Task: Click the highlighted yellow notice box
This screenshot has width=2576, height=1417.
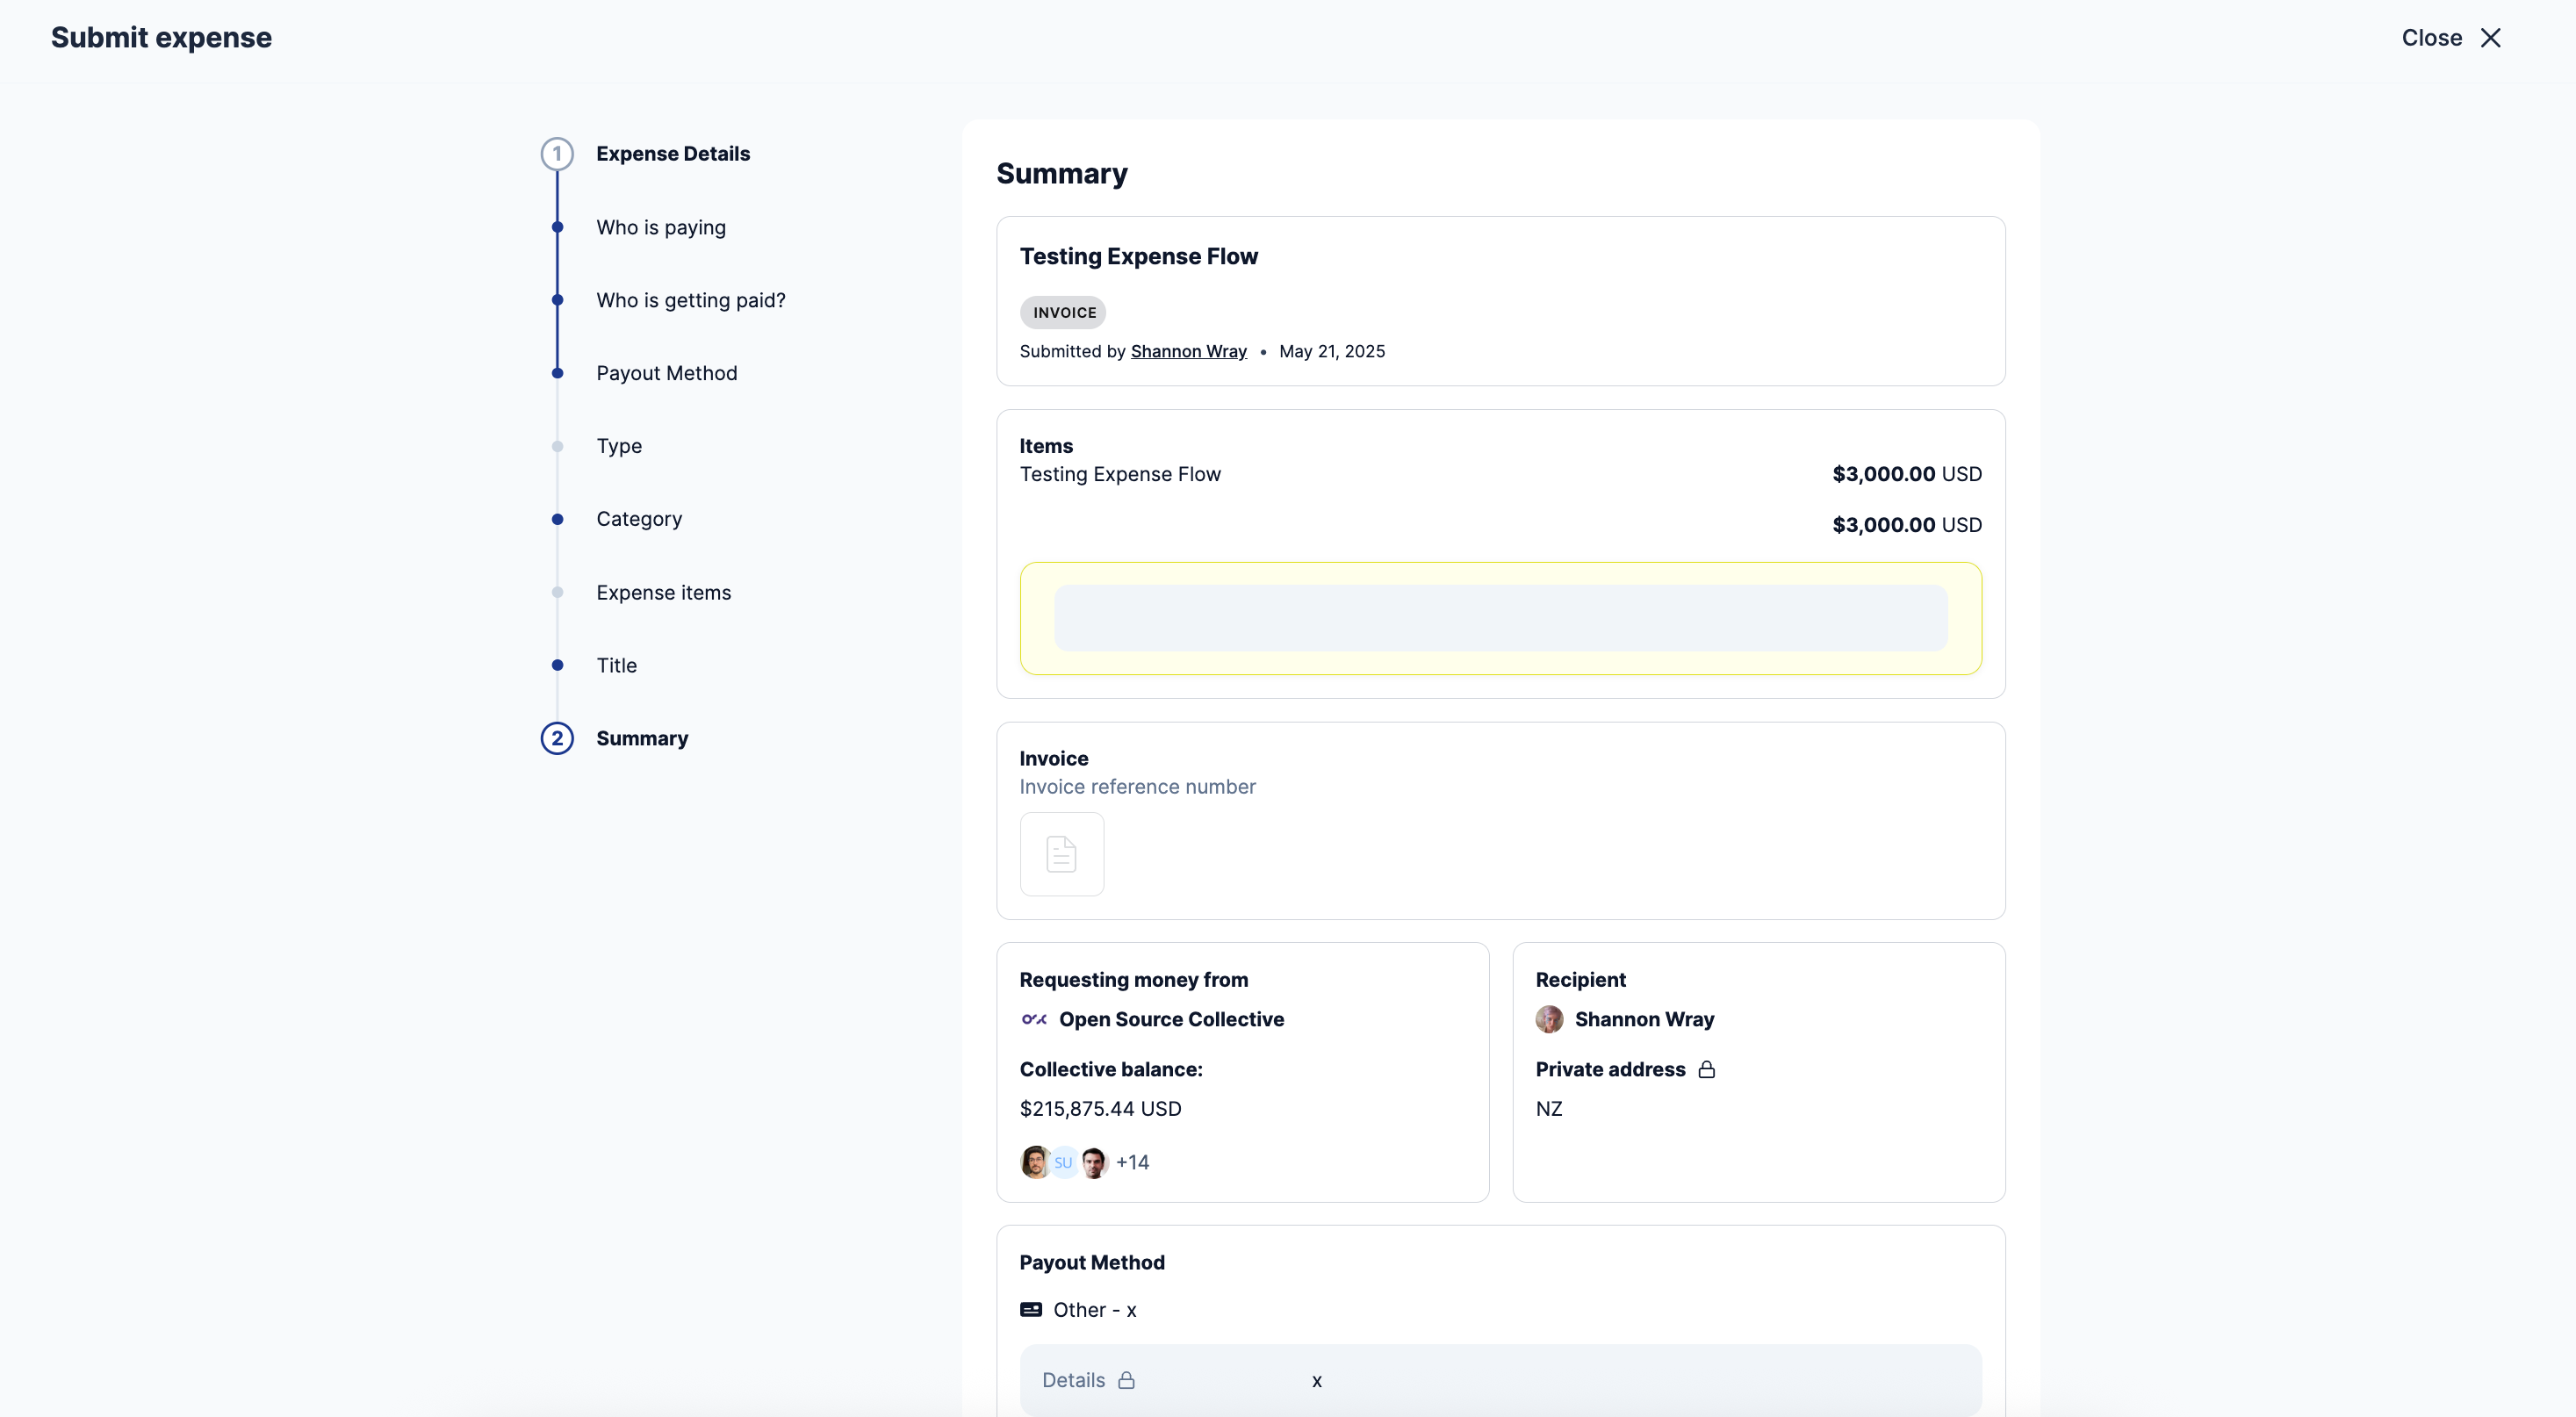Action: point(1500,618)
